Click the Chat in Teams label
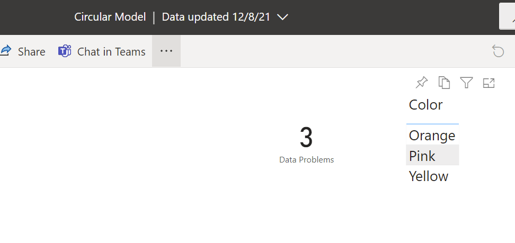 pos(111,51)
